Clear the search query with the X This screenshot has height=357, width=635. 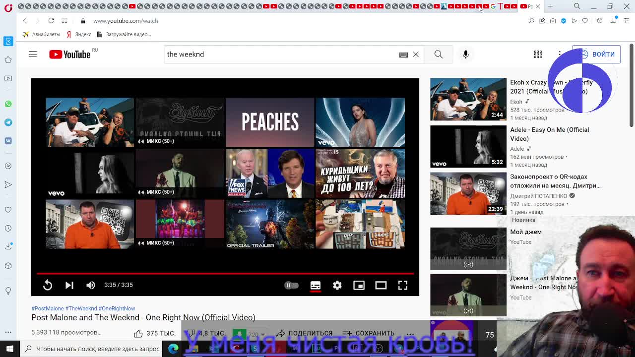click(x=416, y=55)
